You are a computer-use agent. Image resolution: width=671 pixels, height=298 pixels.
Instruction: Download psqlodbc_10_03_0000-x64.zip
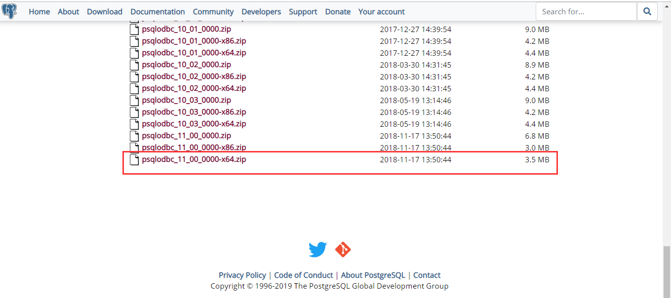pyautogui.click(x=194, y=123)
